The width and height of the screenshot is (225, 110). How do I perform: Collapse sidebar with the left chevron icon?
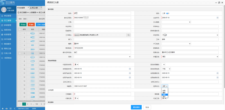tap(15, 109)
